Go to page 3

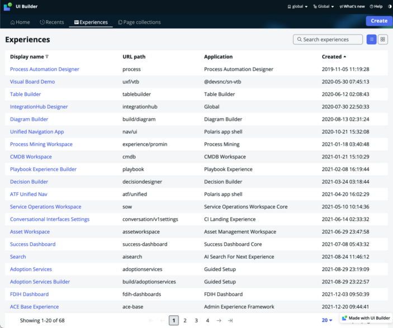(196, 321)
